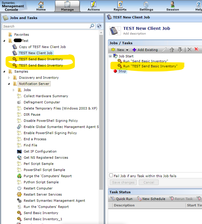
Task: Click the magnifier search icon
Action: coord(92,26)
